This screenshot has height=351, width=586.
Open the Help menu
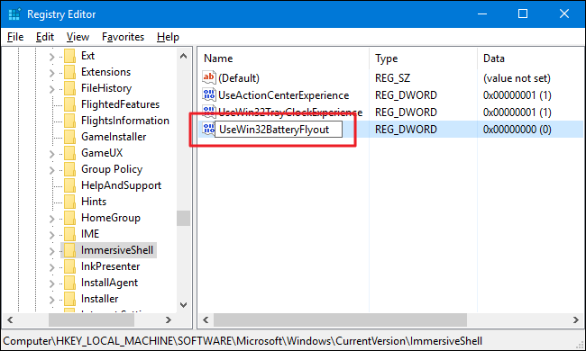(x=168, y=37)
